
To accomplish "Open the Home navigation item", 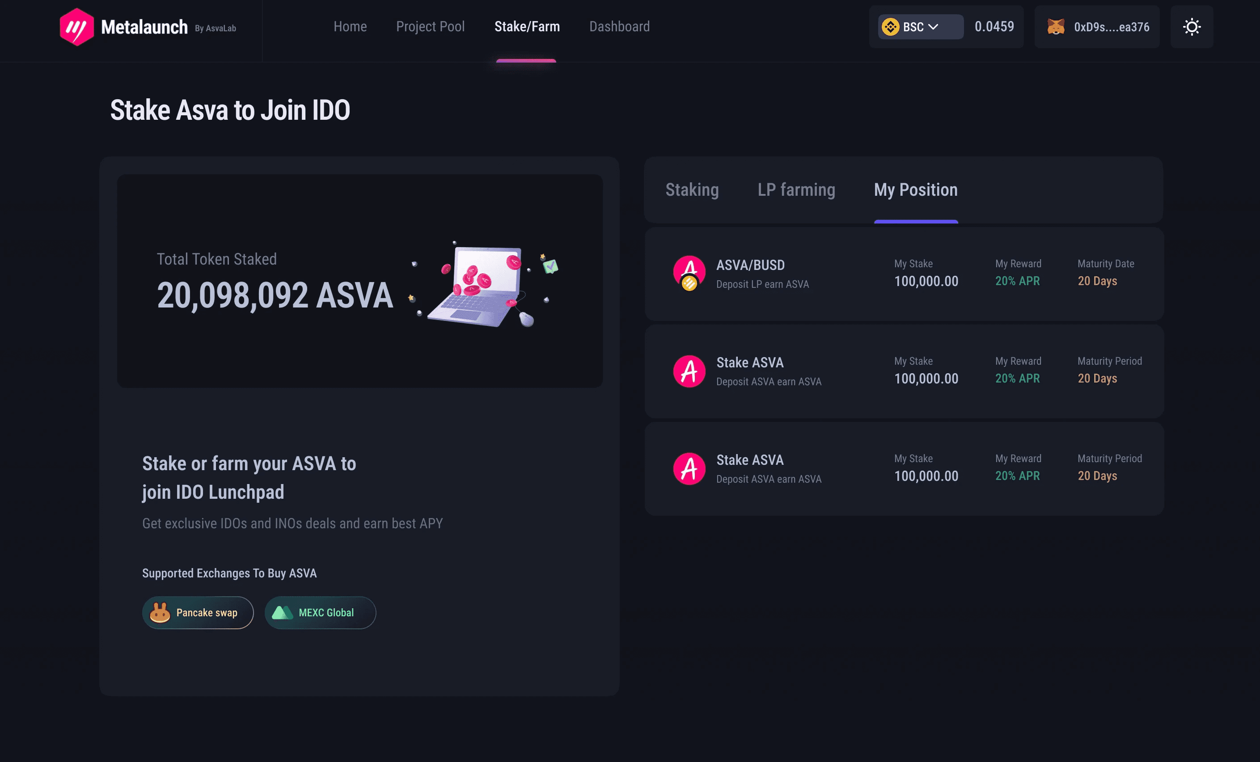I will tap(350, 26).
